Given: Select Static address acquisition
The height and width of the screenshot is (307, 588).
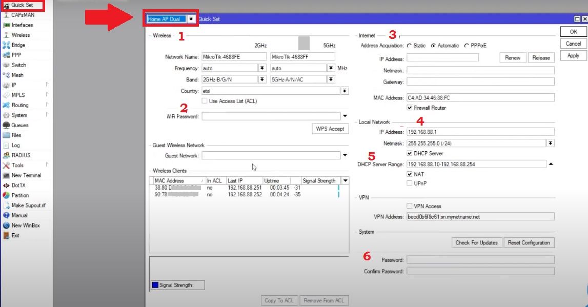Looking at the screenshot, I should (x=409, y=46).
